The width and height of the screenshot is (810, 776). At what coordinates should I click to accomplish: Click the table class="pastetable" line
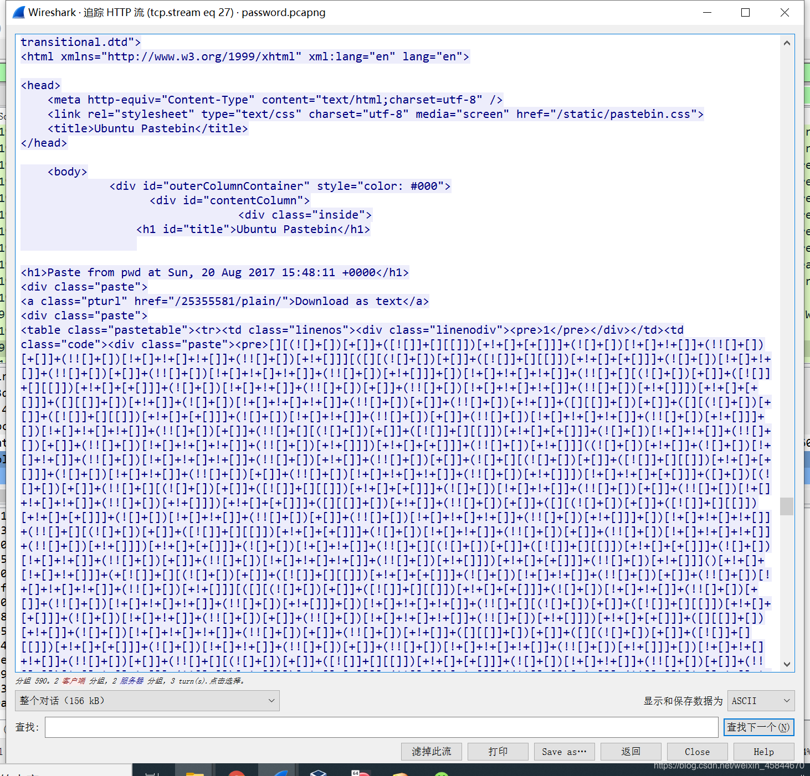pyautogui.click(x=352, y=330)
